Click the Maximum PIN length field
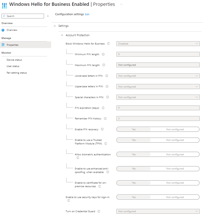The height and width of the screenshot is (217, 203). point(158,65)
